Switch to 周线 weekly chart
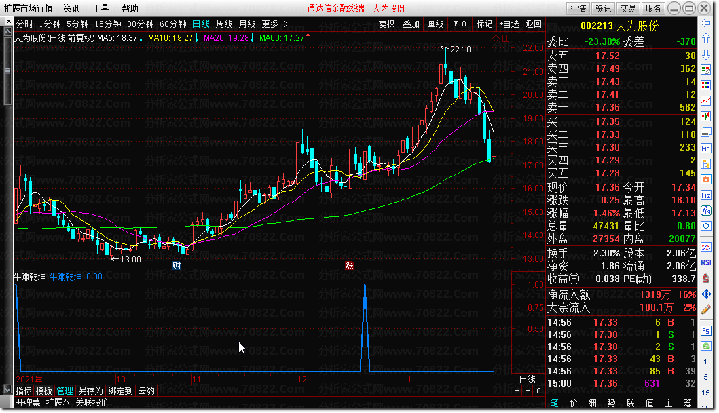The width and height of the screenshot is (719, 413). [224, 24]
